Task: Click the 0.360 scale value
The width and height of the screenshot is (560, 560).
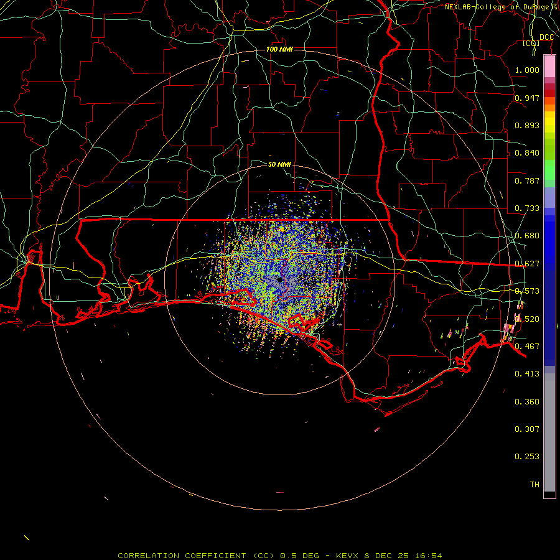Action: tap(527, 402)
